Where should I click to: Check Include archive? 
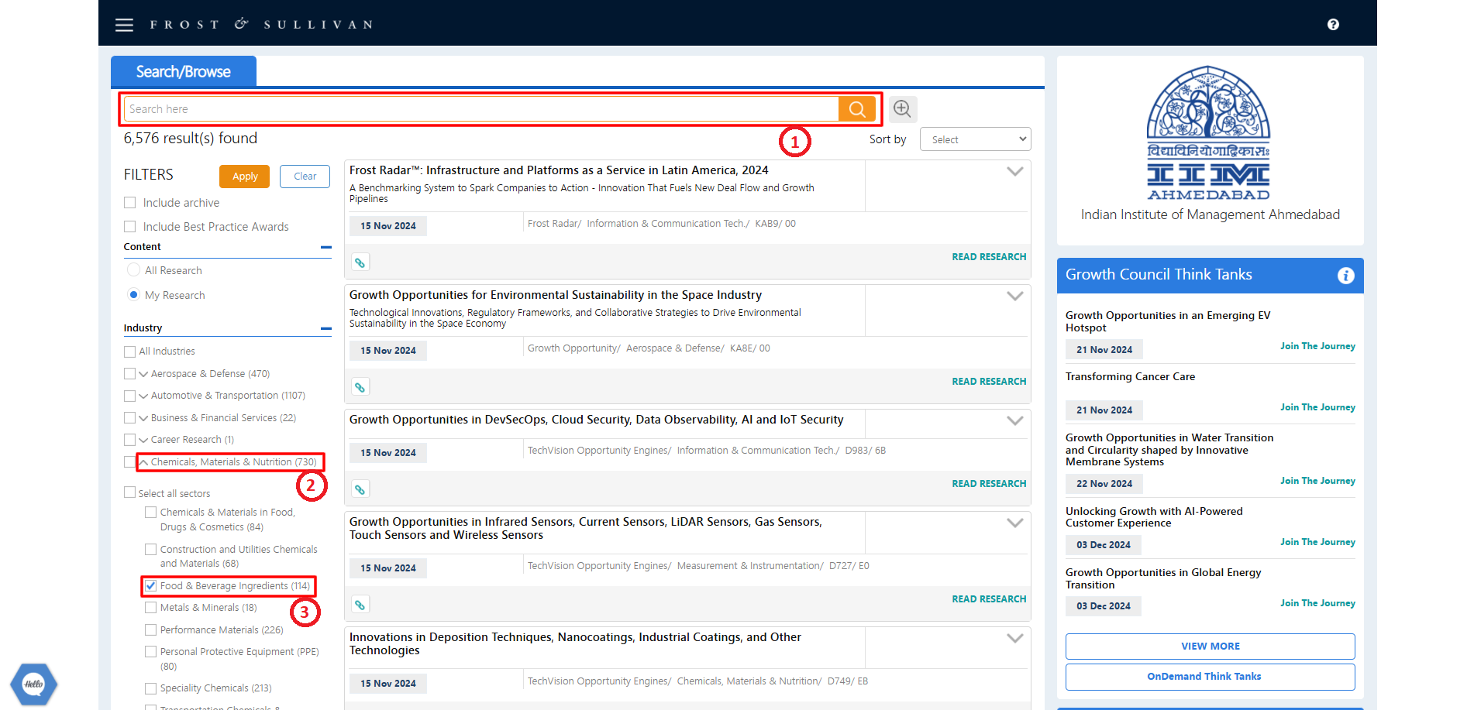pos(130,203)
